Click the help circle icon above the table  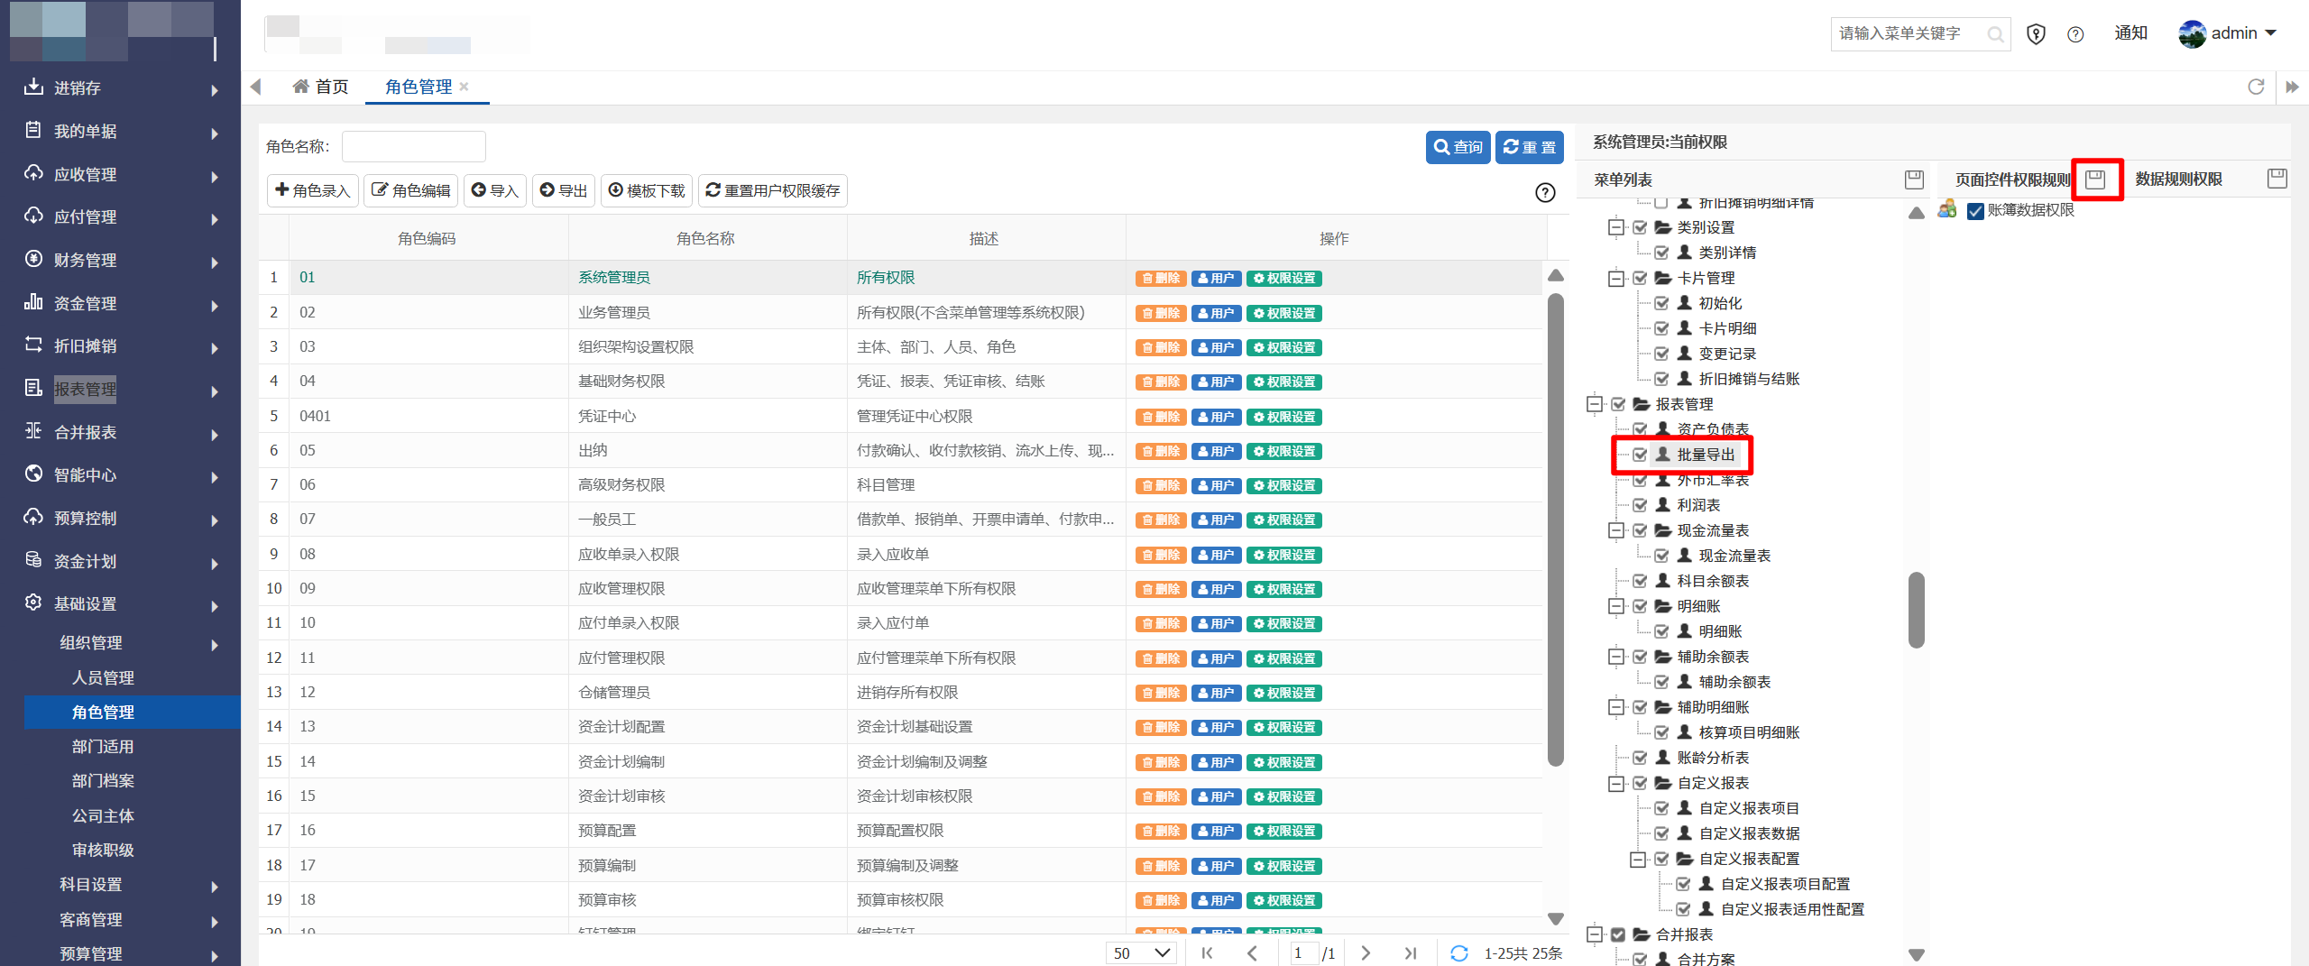click(x=1545, y=192)
